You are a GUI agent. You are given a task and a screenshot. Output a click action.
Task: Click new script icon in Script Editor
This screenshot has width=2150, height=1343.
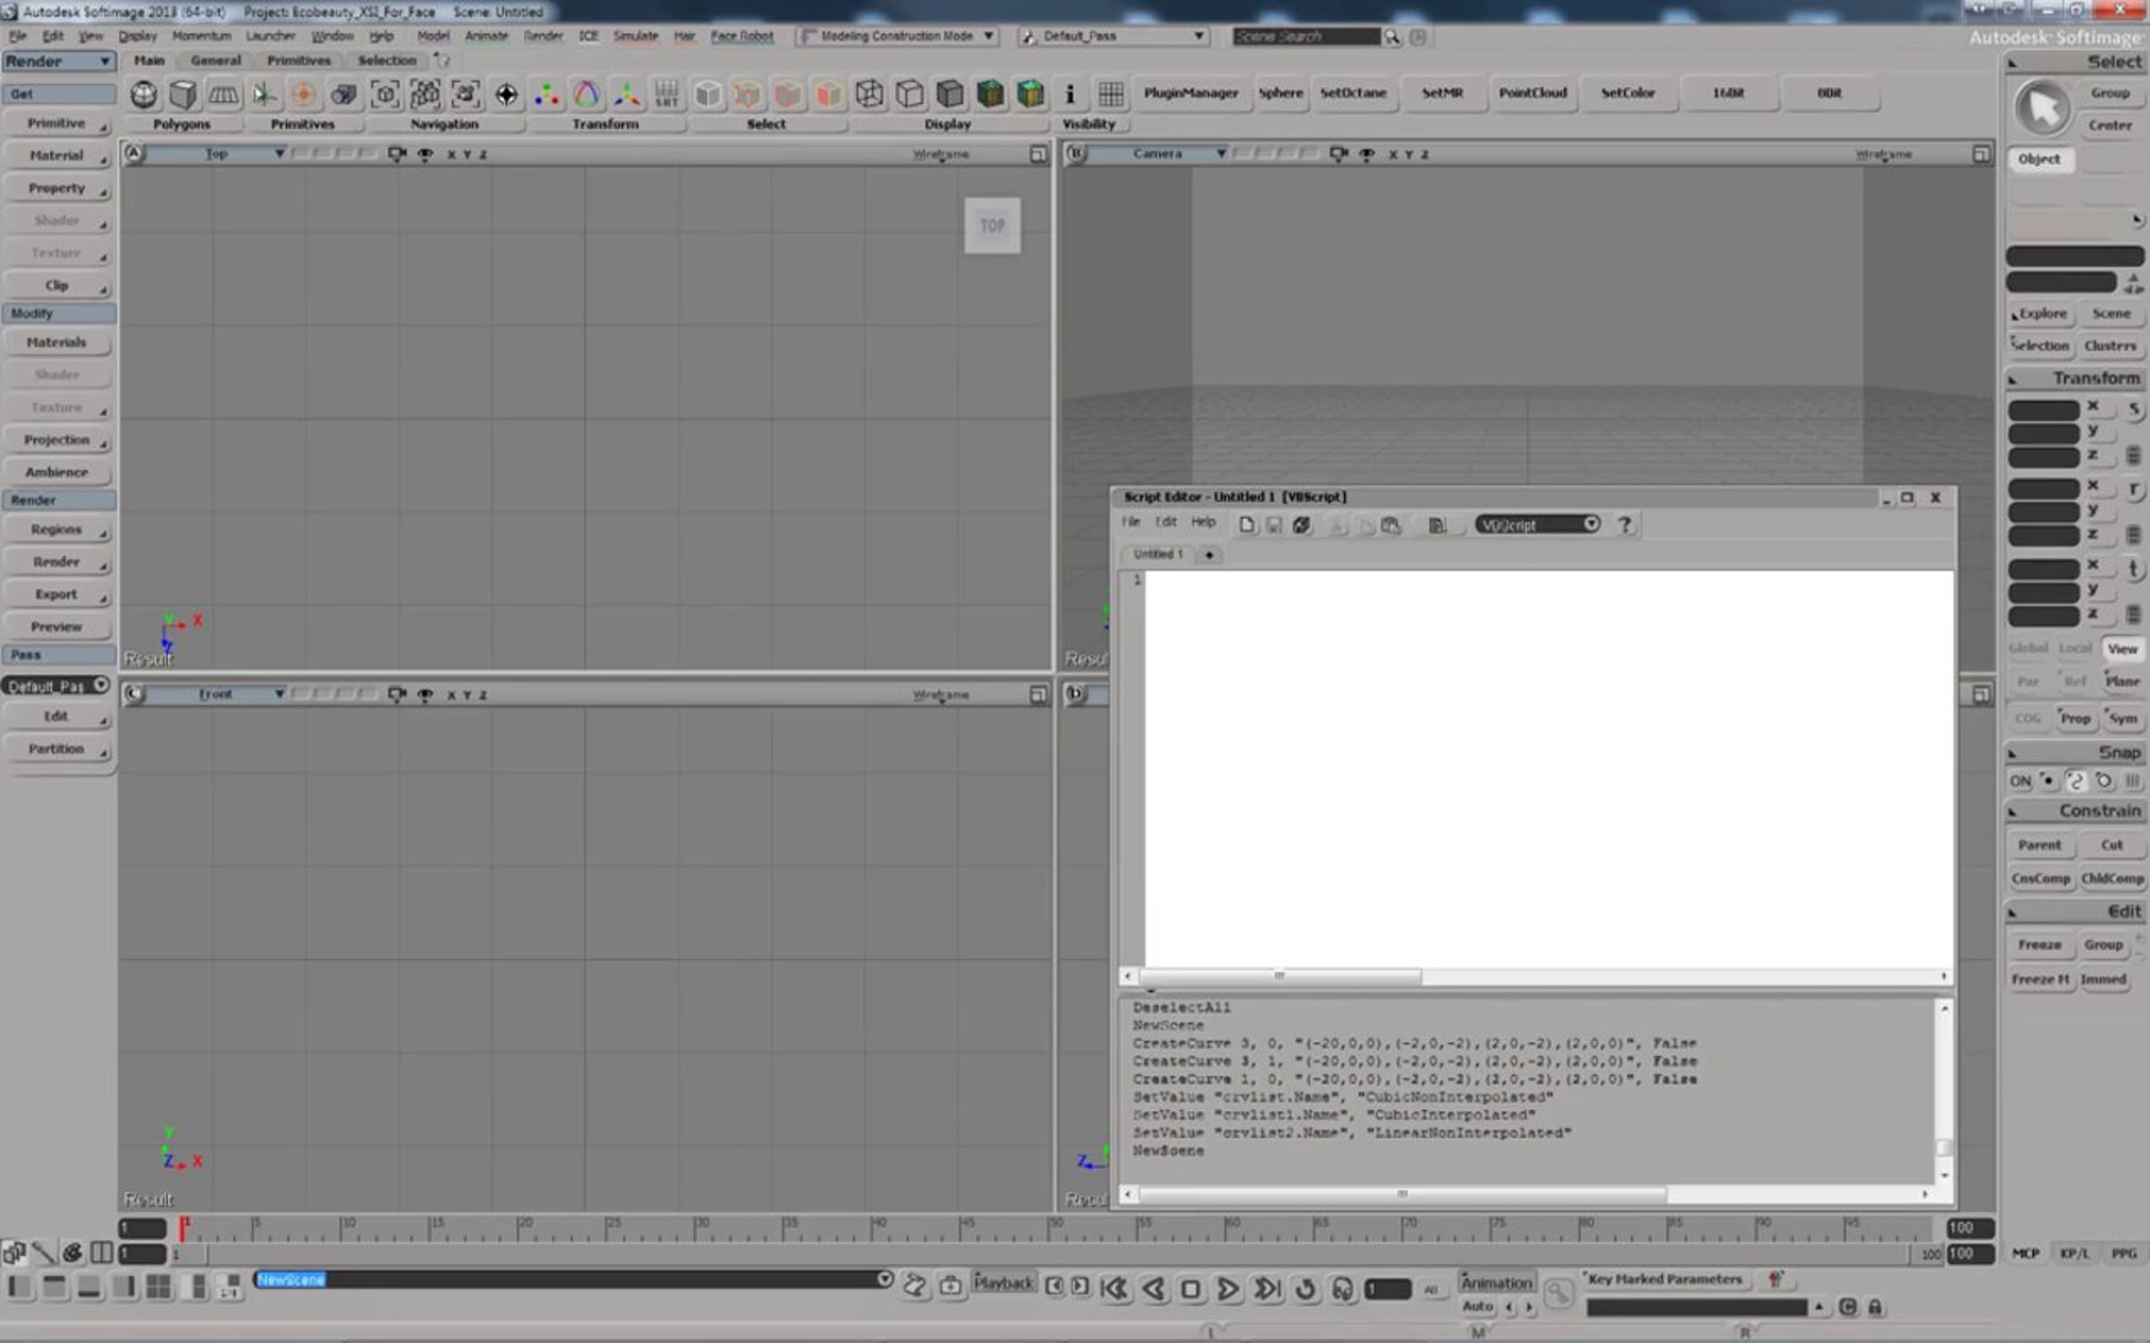(1246, 525)
